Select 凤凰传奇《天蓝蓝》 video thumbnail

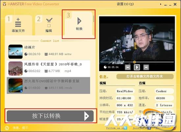(15, 68)
